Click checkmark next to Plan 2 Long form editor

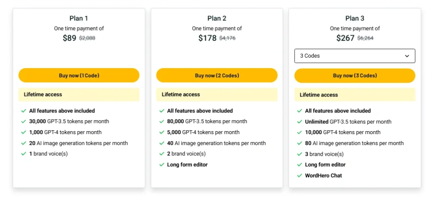point(162,165)
